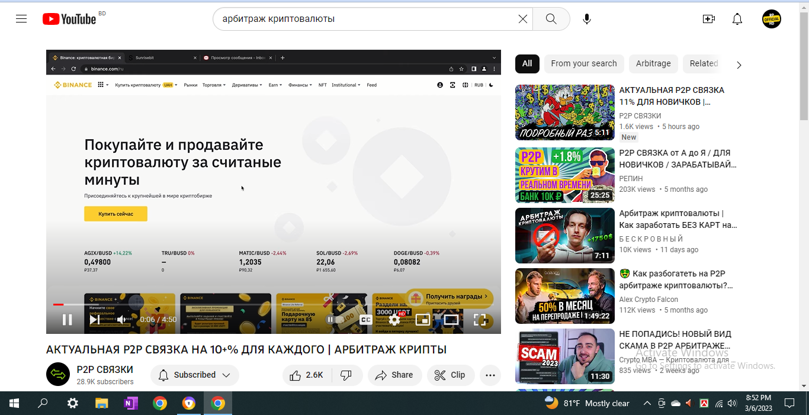Select the Related filter chip

(704, 63)
